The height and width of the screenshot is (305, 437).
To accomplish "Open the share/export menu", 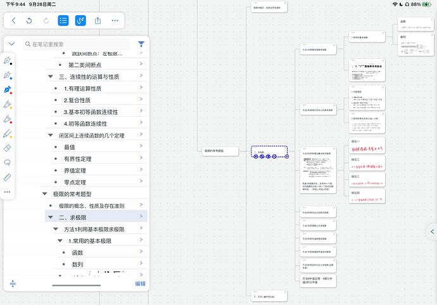I will (x=98, y=20).
